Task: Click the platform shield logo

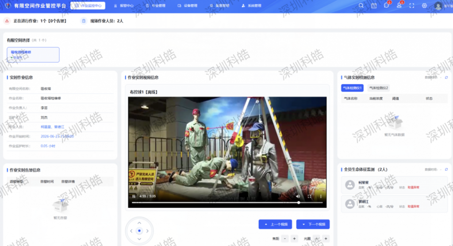Action: (8, 5)
